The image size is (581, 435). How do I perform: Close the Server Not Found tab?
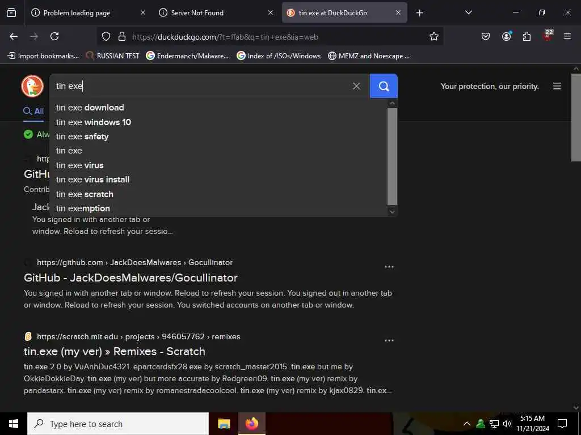click(271, 12)
